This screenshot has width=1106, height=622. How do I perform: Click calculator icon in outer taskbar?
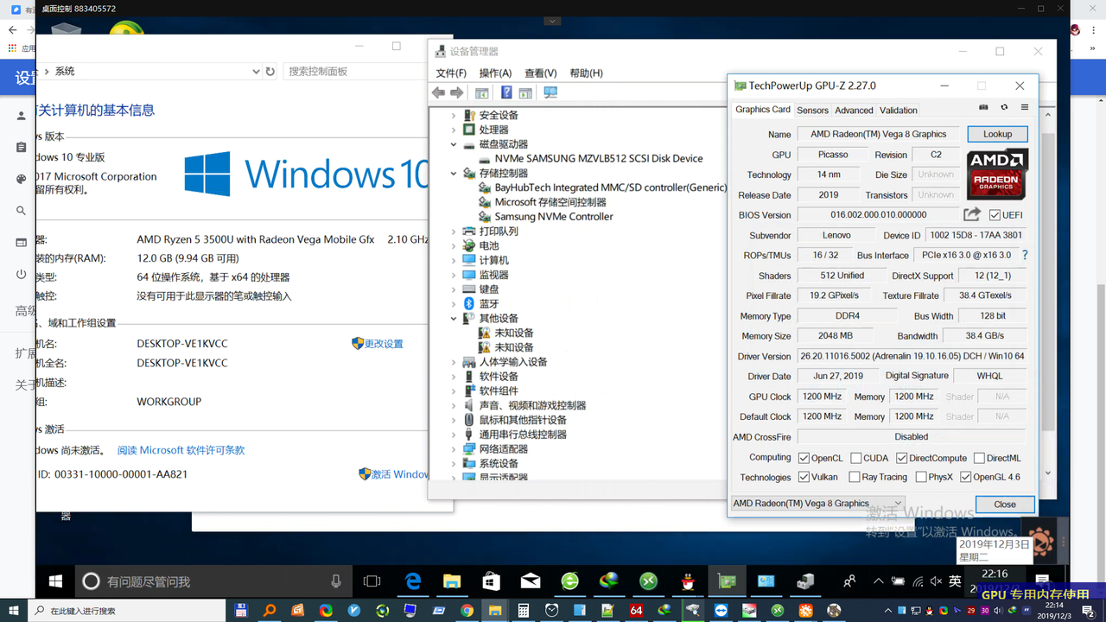tap(523, 611)
